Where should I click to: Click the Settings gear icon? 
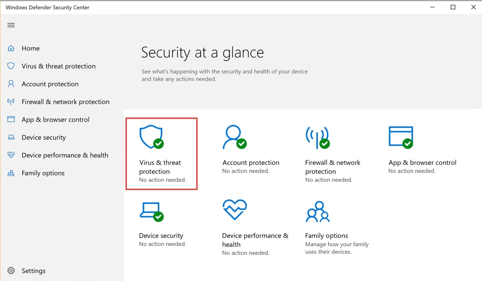(11, 271)
